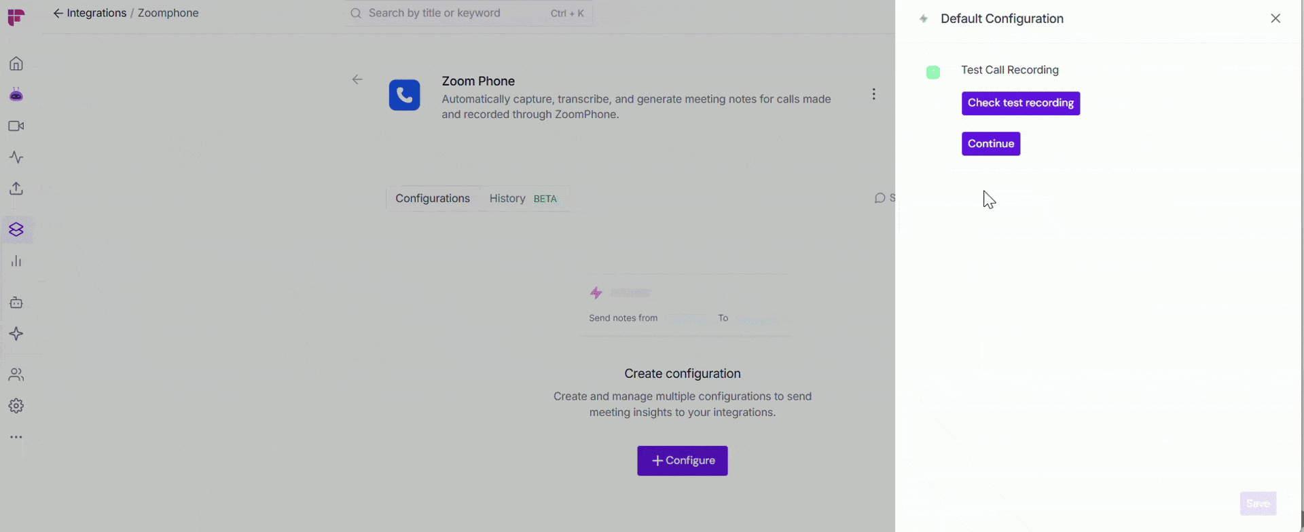Click the search magnifier icon

tap(356, 13)
